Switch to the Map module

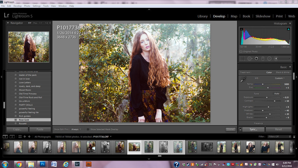coord(234,16)
